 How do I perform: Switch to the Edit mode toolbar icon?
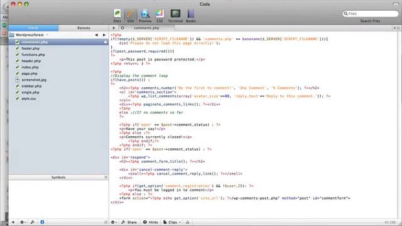131,16
